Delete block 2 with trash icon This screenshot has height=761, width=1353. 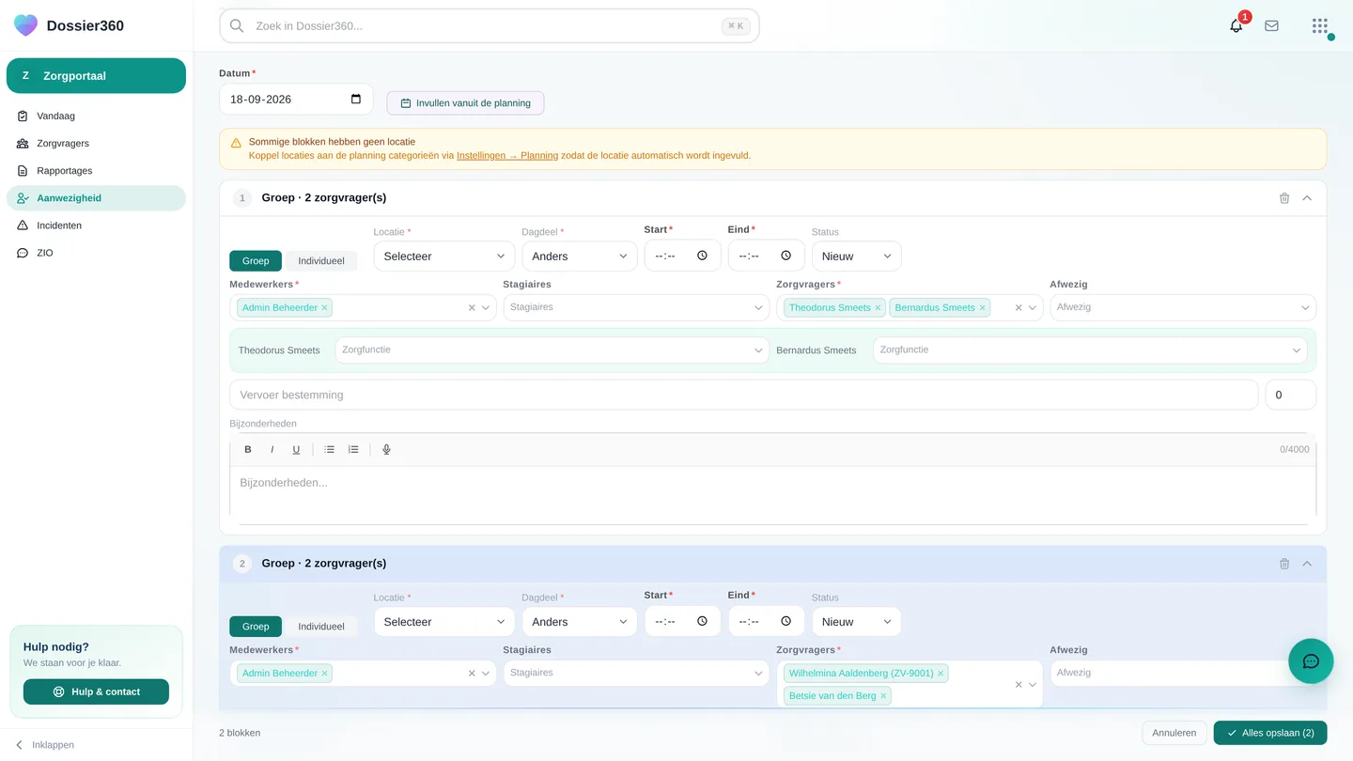(x=1284, y=564)
